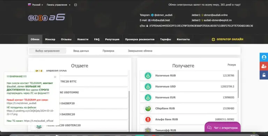The height and width of the screenshot is (136, 268).
Task: Click the Тинькофф crest icon
Action: [x=148, y=130]
